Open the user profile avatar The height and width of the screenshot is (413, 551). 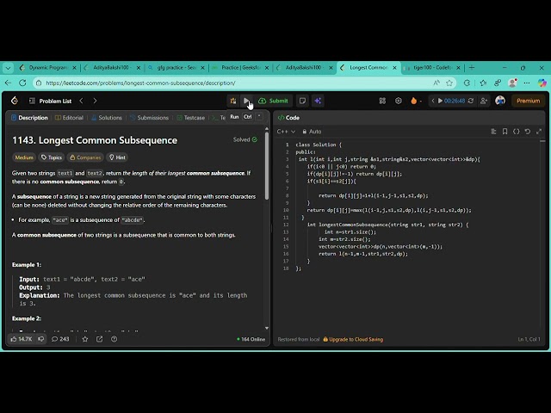click(500, 101)
